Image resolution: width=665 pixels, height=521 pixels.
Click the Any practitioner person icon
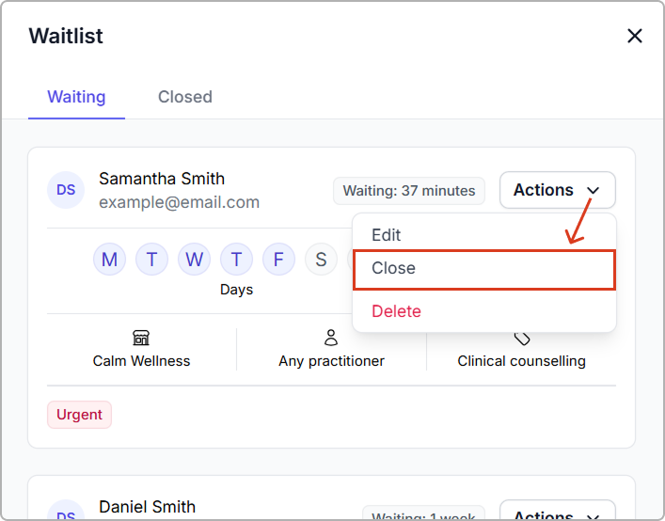click(331, 338)
